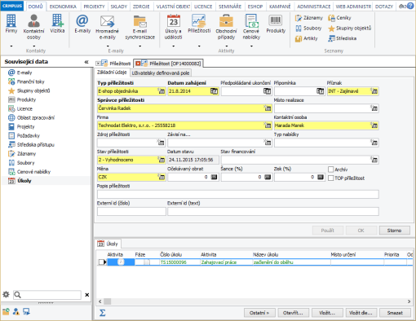416x321 pixels.
Task: Open the Firma lookup button
Action: (268, 125)
